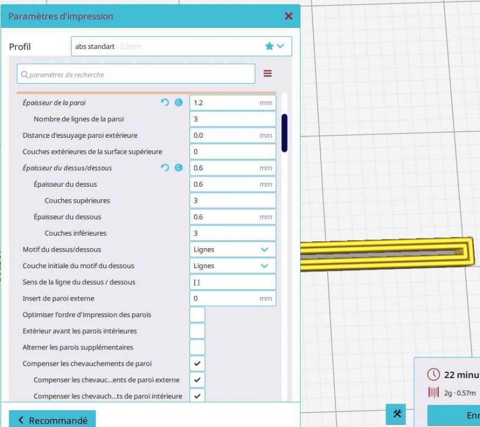The width and height of the screenshot is (480, 427).
Task: Uncheck Compenser chevauchements de paroi intérieure
Action: [197, 396]
